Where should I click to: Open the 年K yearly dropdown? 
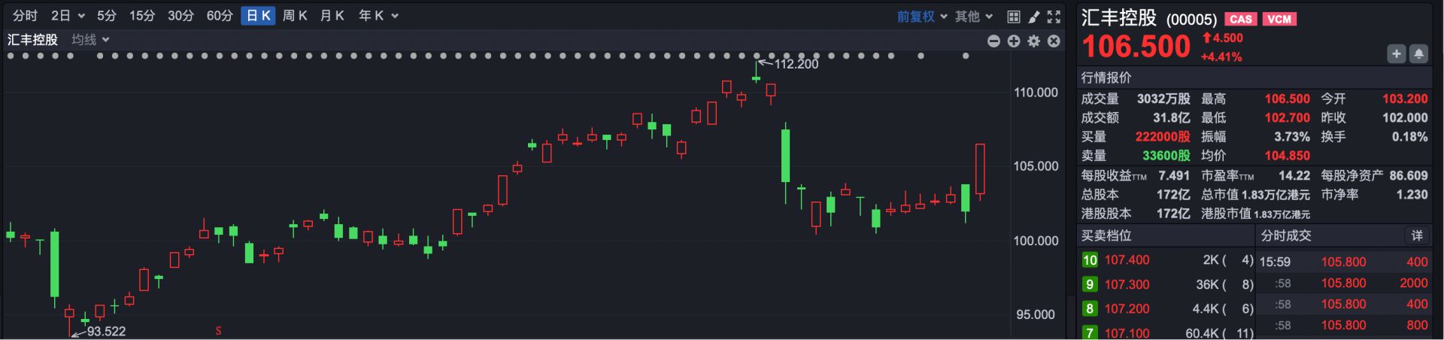point(378,16)
